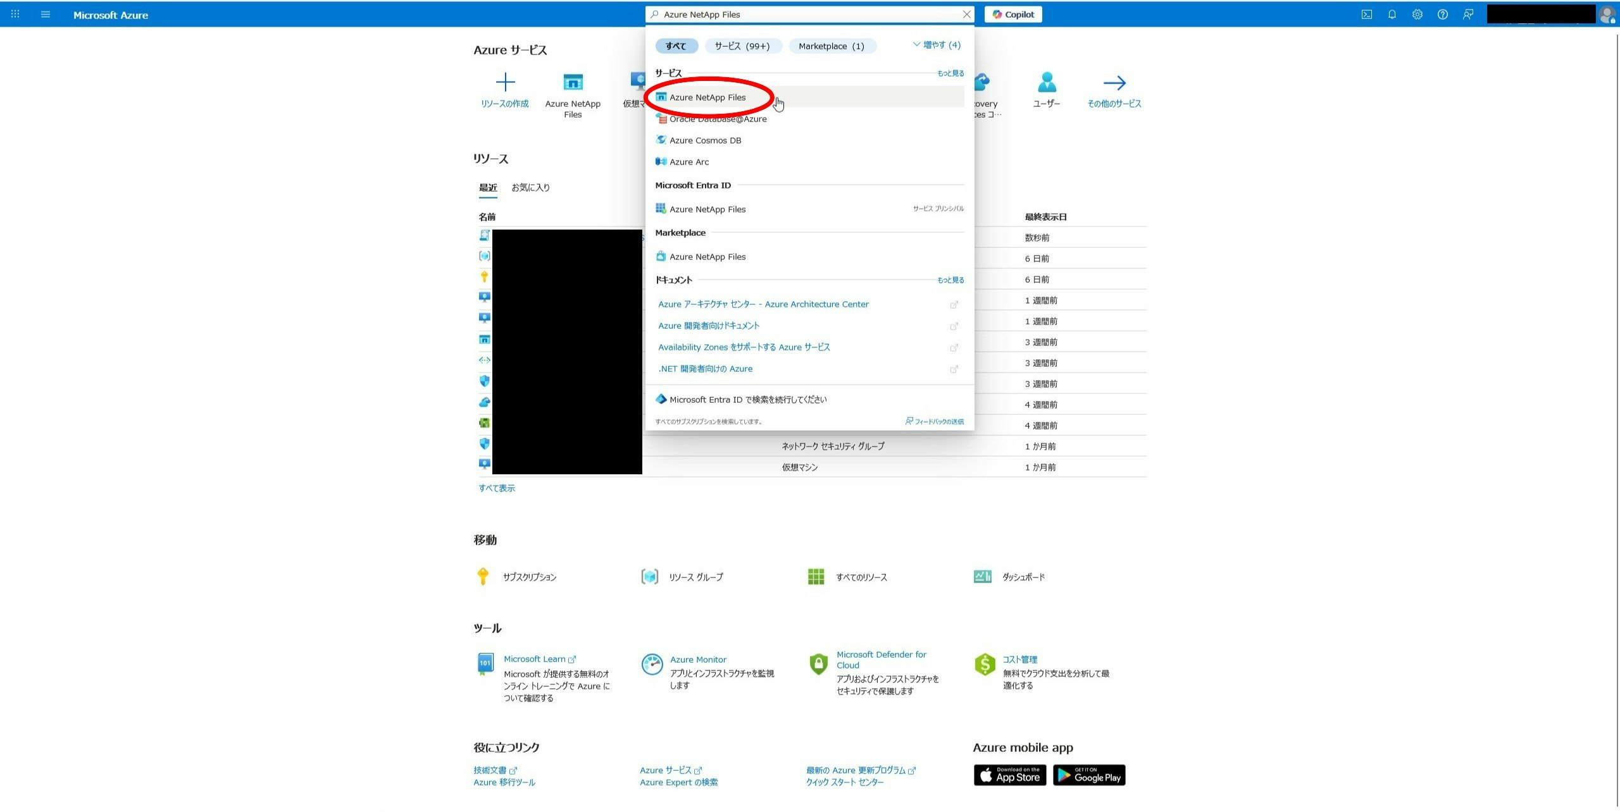Open the portal settings gear

coord(1417,15)
